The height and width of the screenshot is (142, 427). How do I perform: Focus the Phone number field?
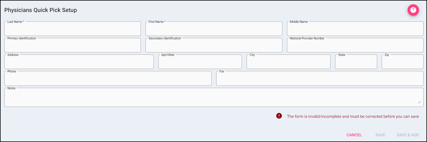pyautogui.click(x=108, y=79)
